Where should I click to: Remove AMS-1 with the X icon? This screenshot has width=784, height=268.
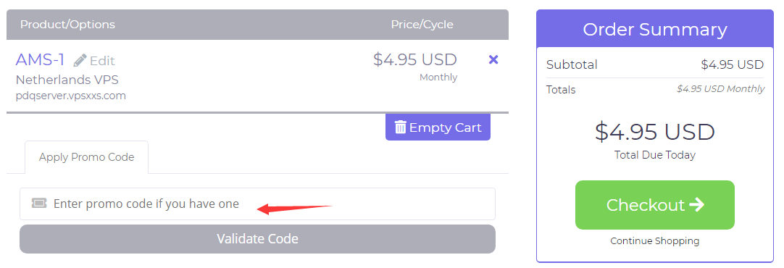pos(493,59)
